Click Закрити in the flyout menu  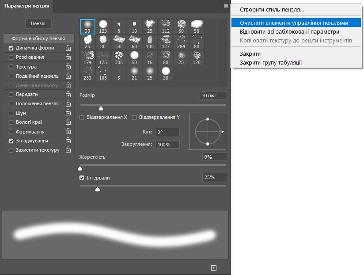296,53
